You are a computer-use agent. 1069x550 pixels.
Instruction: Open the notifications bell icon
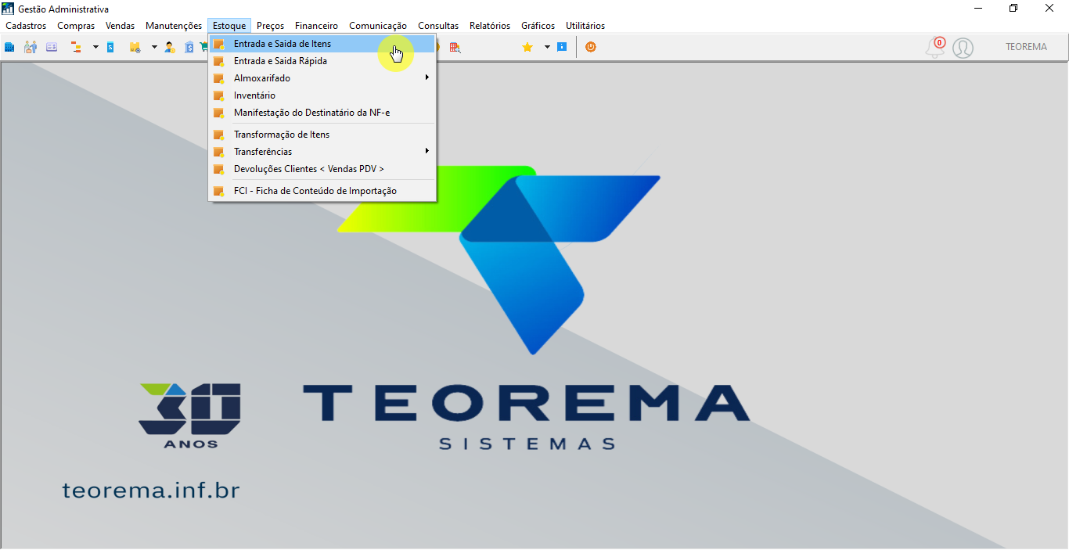tap(935, 48)
